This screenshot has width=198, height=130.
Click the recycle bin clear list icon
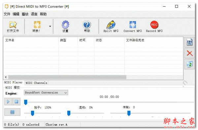[x=189, y=64]
